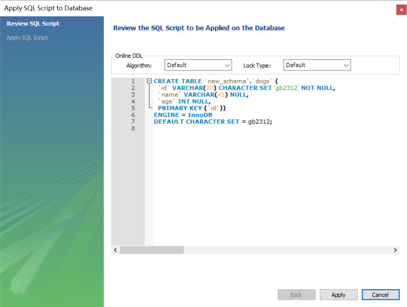This screenshot has height=307, width=407.
Task: Collapse the CREATE TABLE code fold marker
Action: pos(149,81)
